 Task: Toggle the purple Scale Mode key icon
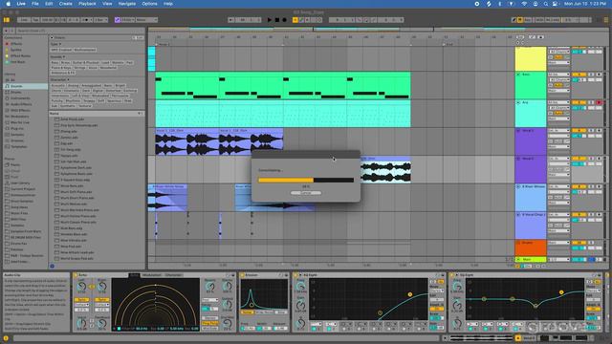point(117,20)
